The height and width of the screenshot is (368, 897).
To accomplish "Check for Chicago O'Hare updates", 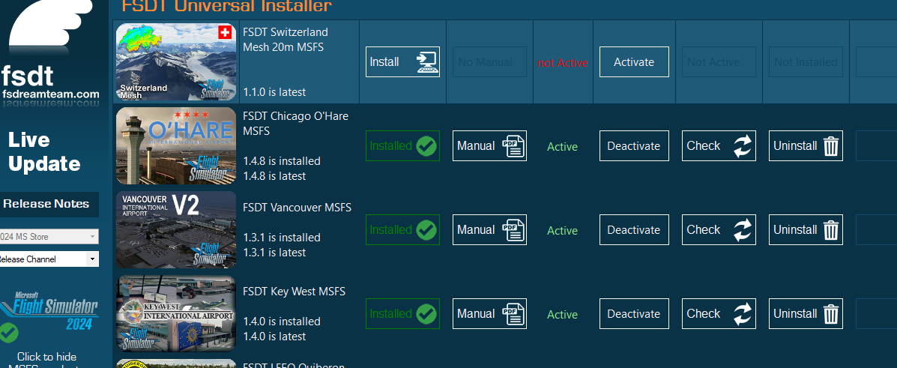I will 718,146.
